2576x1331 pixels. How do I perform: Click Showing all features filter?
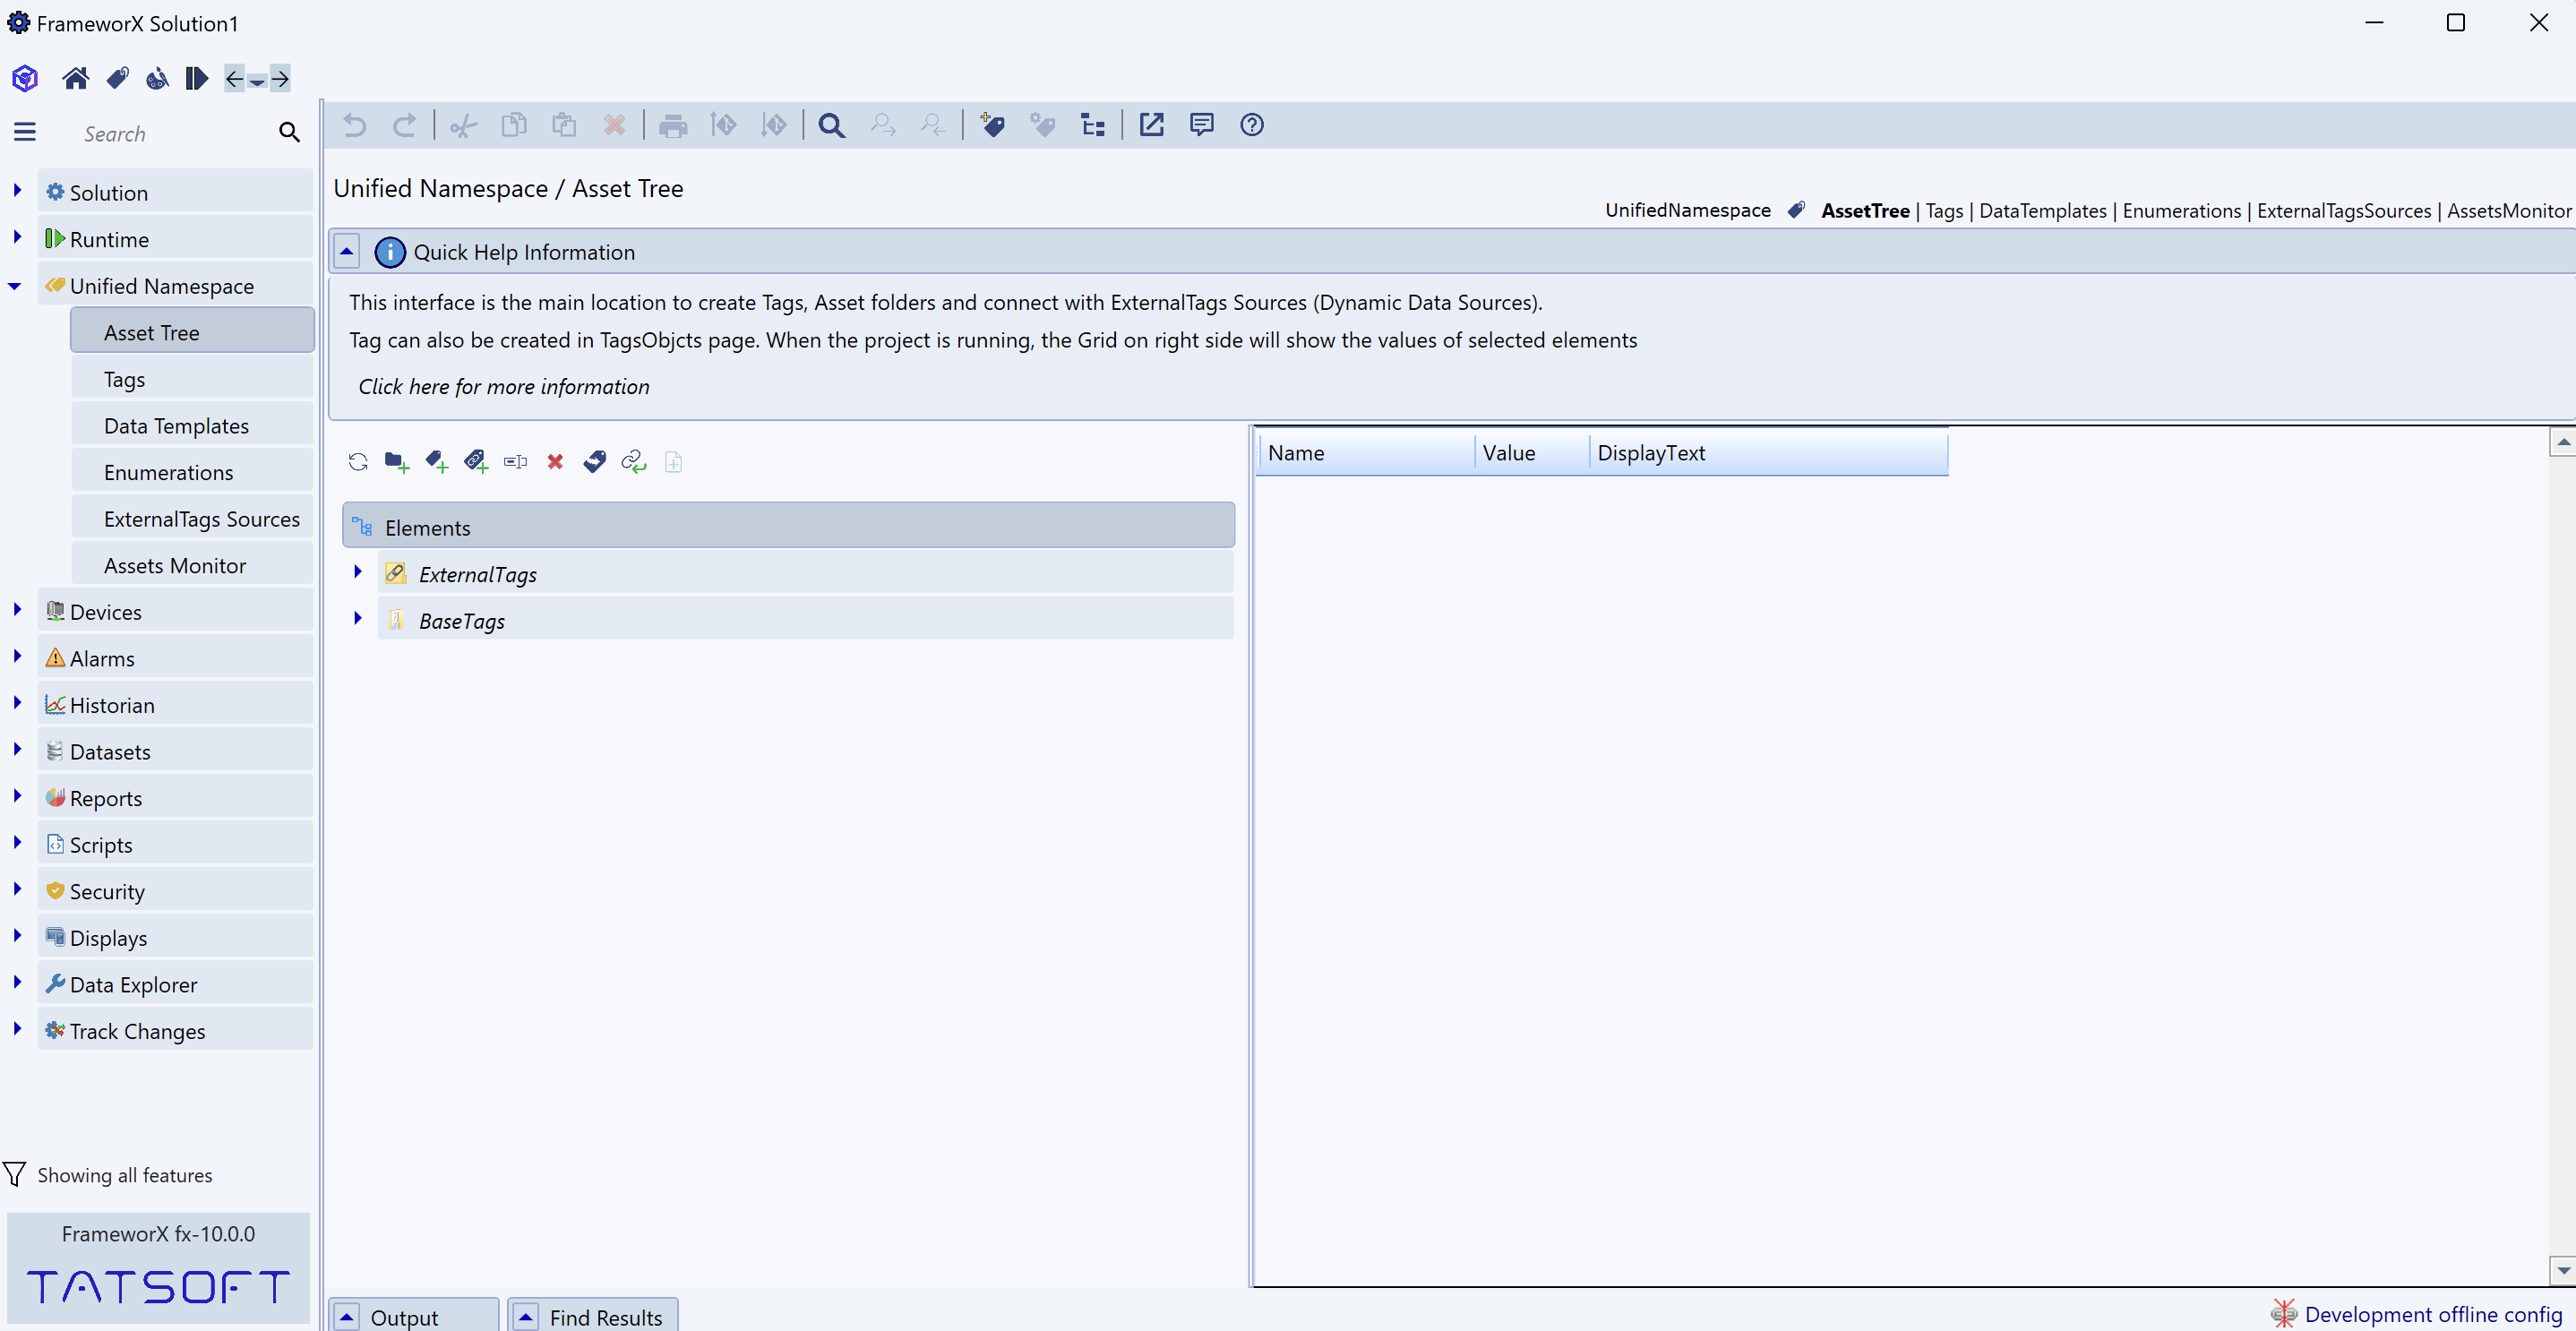coord(108,1175)
